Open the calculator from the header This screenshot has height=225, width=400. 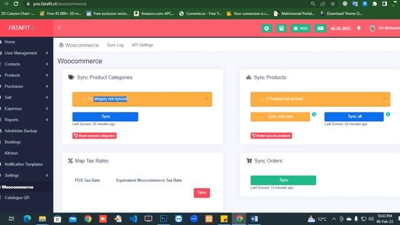[x=281, y=28]
